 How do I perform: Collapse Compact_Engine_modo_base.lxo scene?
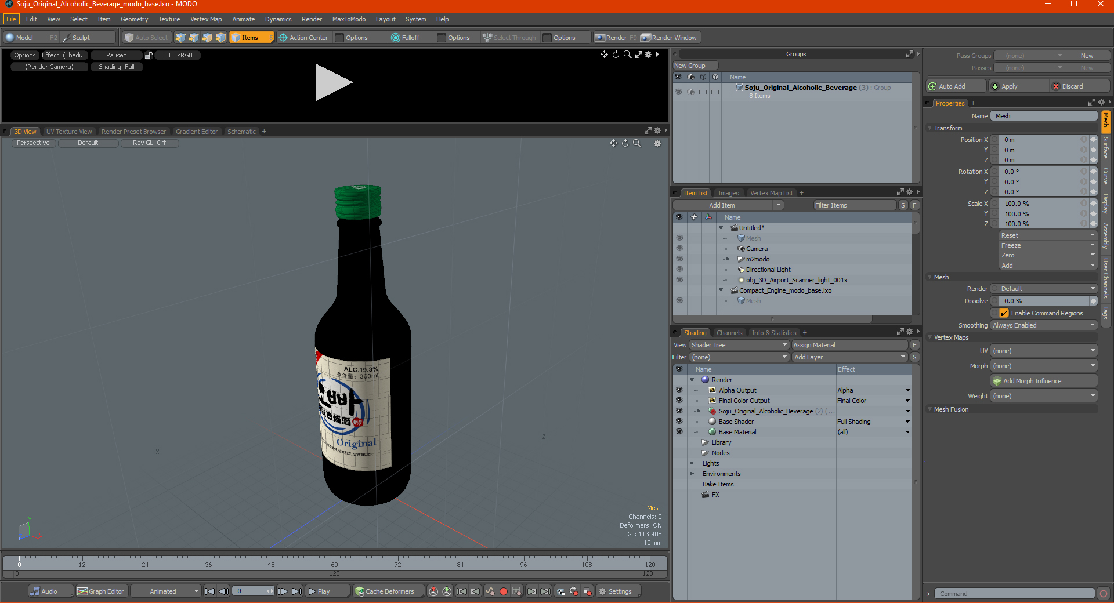click(721, 290)
